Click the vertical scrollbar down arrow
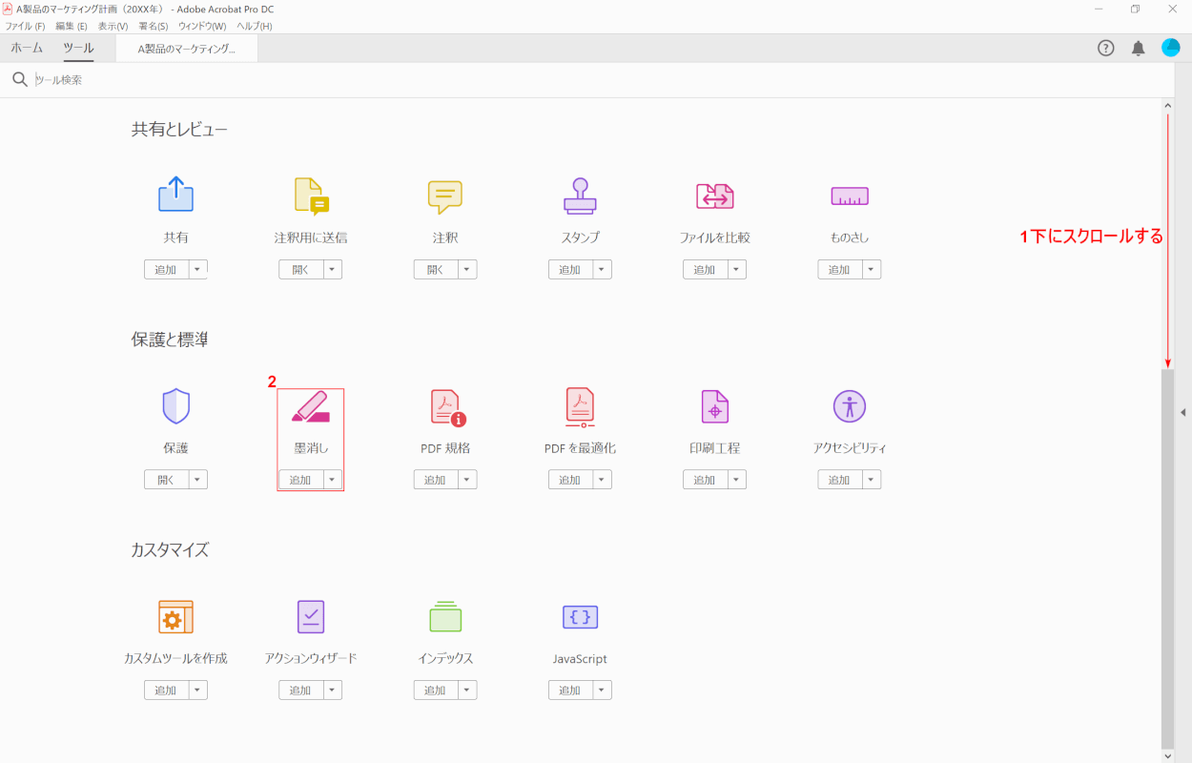Screen dimensions: 1192x763 tap(1168, 755)
